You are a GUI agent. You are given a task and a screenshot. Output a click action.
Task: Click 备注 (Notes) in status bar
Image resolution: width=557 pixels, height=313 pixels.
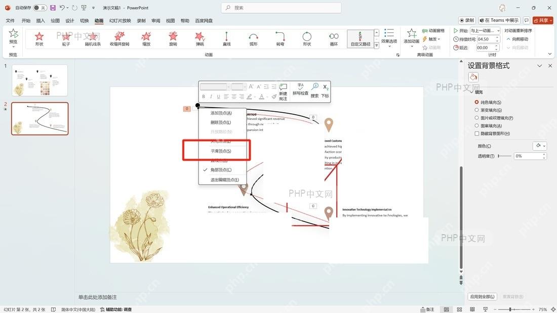point(427,309)
